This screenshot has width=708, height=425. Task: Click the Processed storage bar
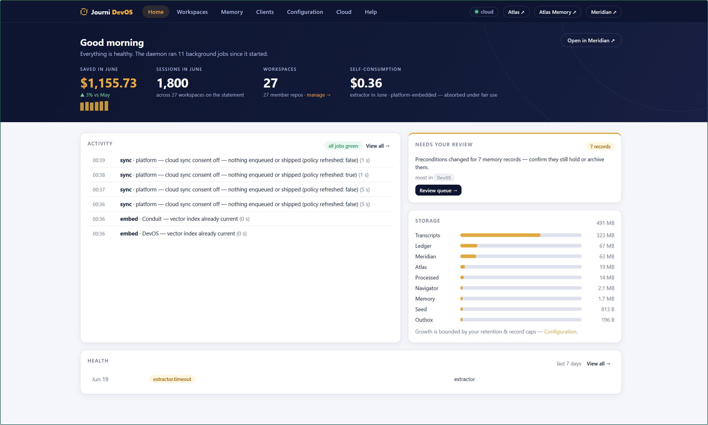521,277
